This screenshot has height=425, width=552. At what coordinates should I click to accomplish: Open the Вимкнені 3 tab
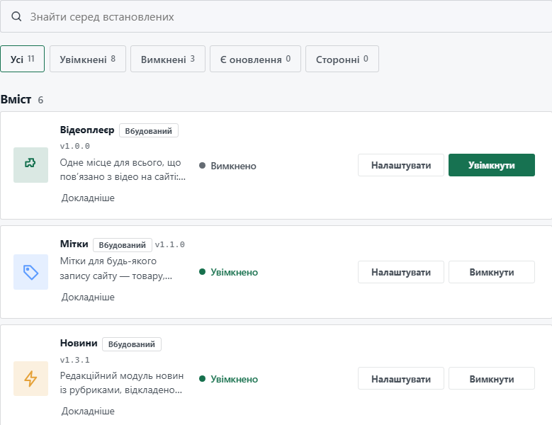click(168, 59)
